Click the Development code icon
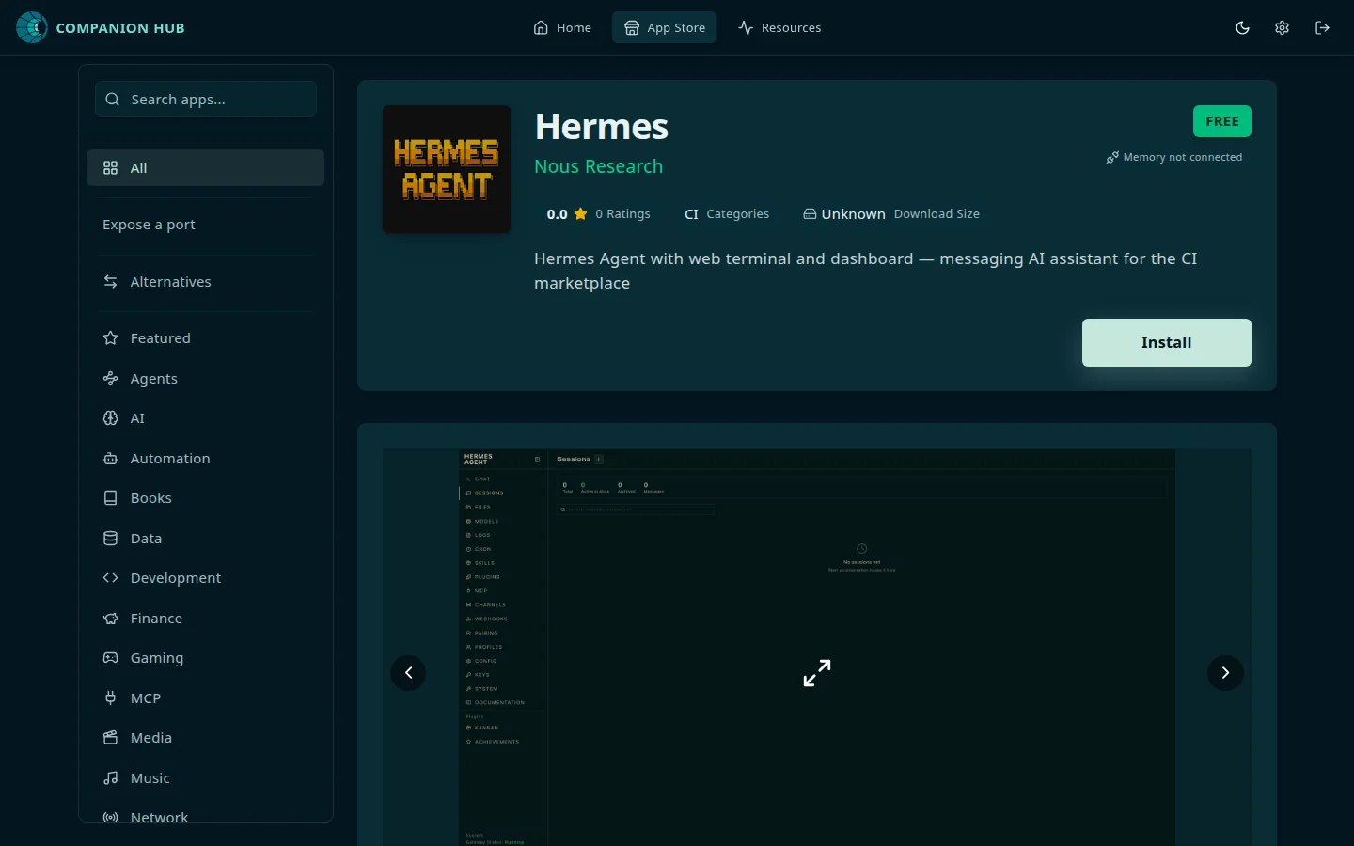Screen dimensions: 1354x846 [x=110, y=577]
